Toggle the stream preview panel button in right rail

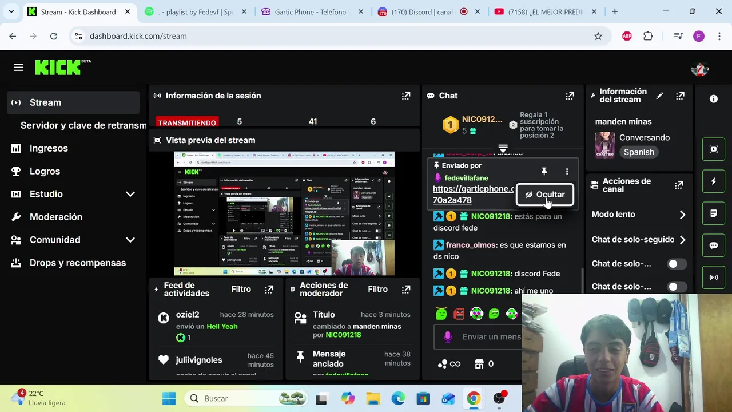(x=714, y=149)
